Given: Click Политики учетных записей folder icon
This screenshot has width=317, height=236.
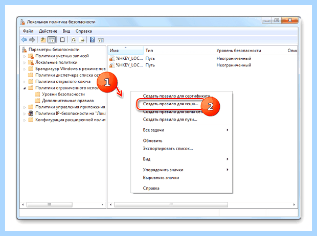Looking at the screenshot, I should point(31,56).
